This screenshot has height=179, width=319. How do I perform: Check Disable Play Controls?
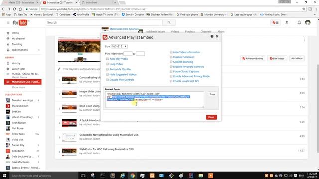pyautogui.click(x=108, y=80)
